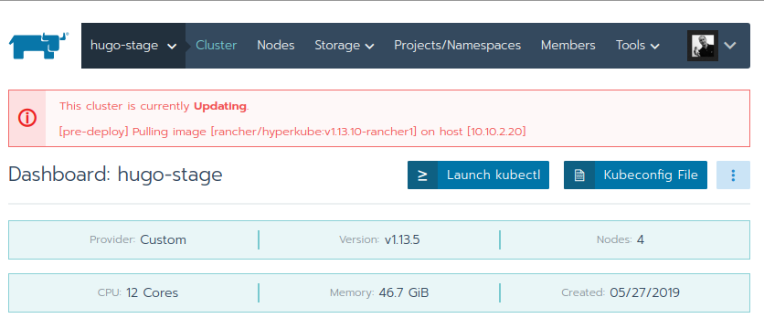
Task: Click the Updating status text in banner
Action: point(220,106)
